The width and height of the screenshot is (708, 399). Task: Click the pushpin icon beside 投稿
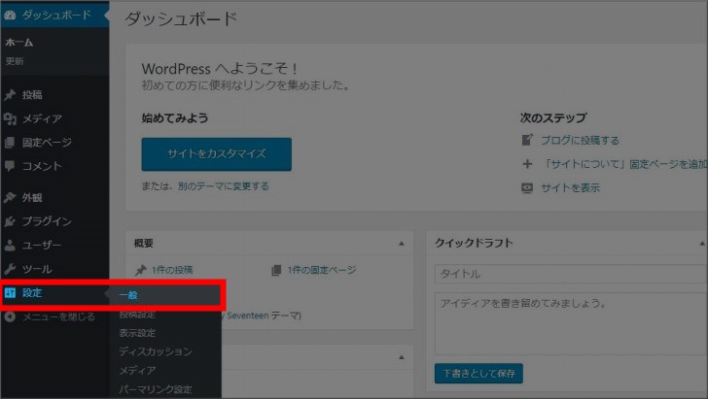10,95
